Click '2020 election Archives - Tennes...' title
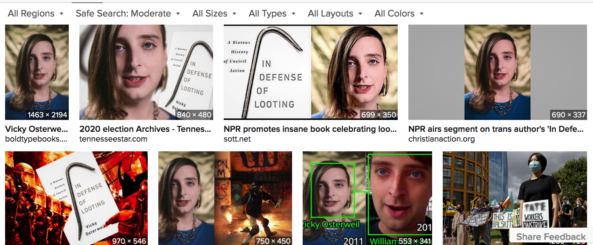 click(146, 129)
